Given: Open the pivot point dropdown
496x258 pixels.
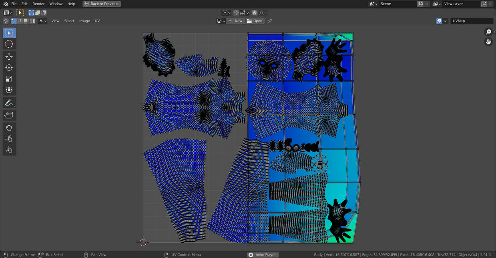Looking at the screenshot, I should tap(227, 13).
